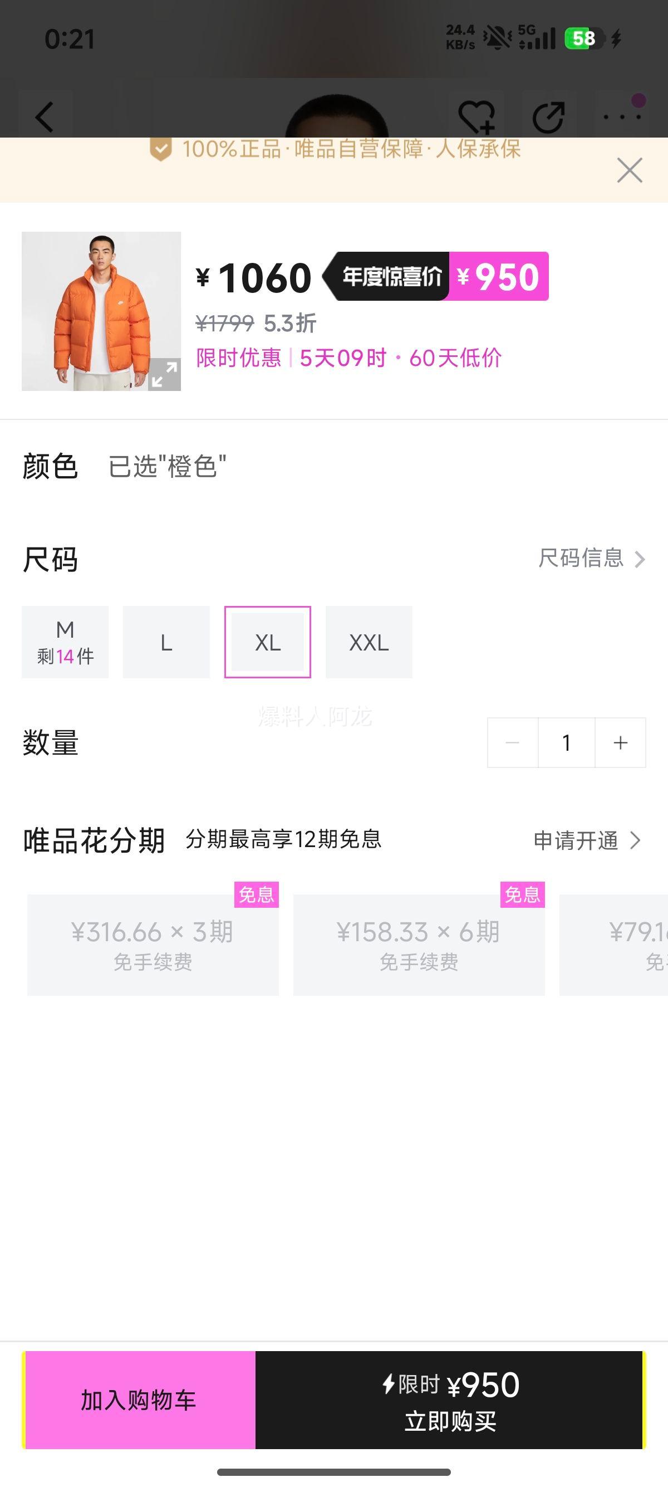The image size is (668, 1487).
Task: Expand the jacket image with fullscreen icon
Action: [x=164, y=375]
